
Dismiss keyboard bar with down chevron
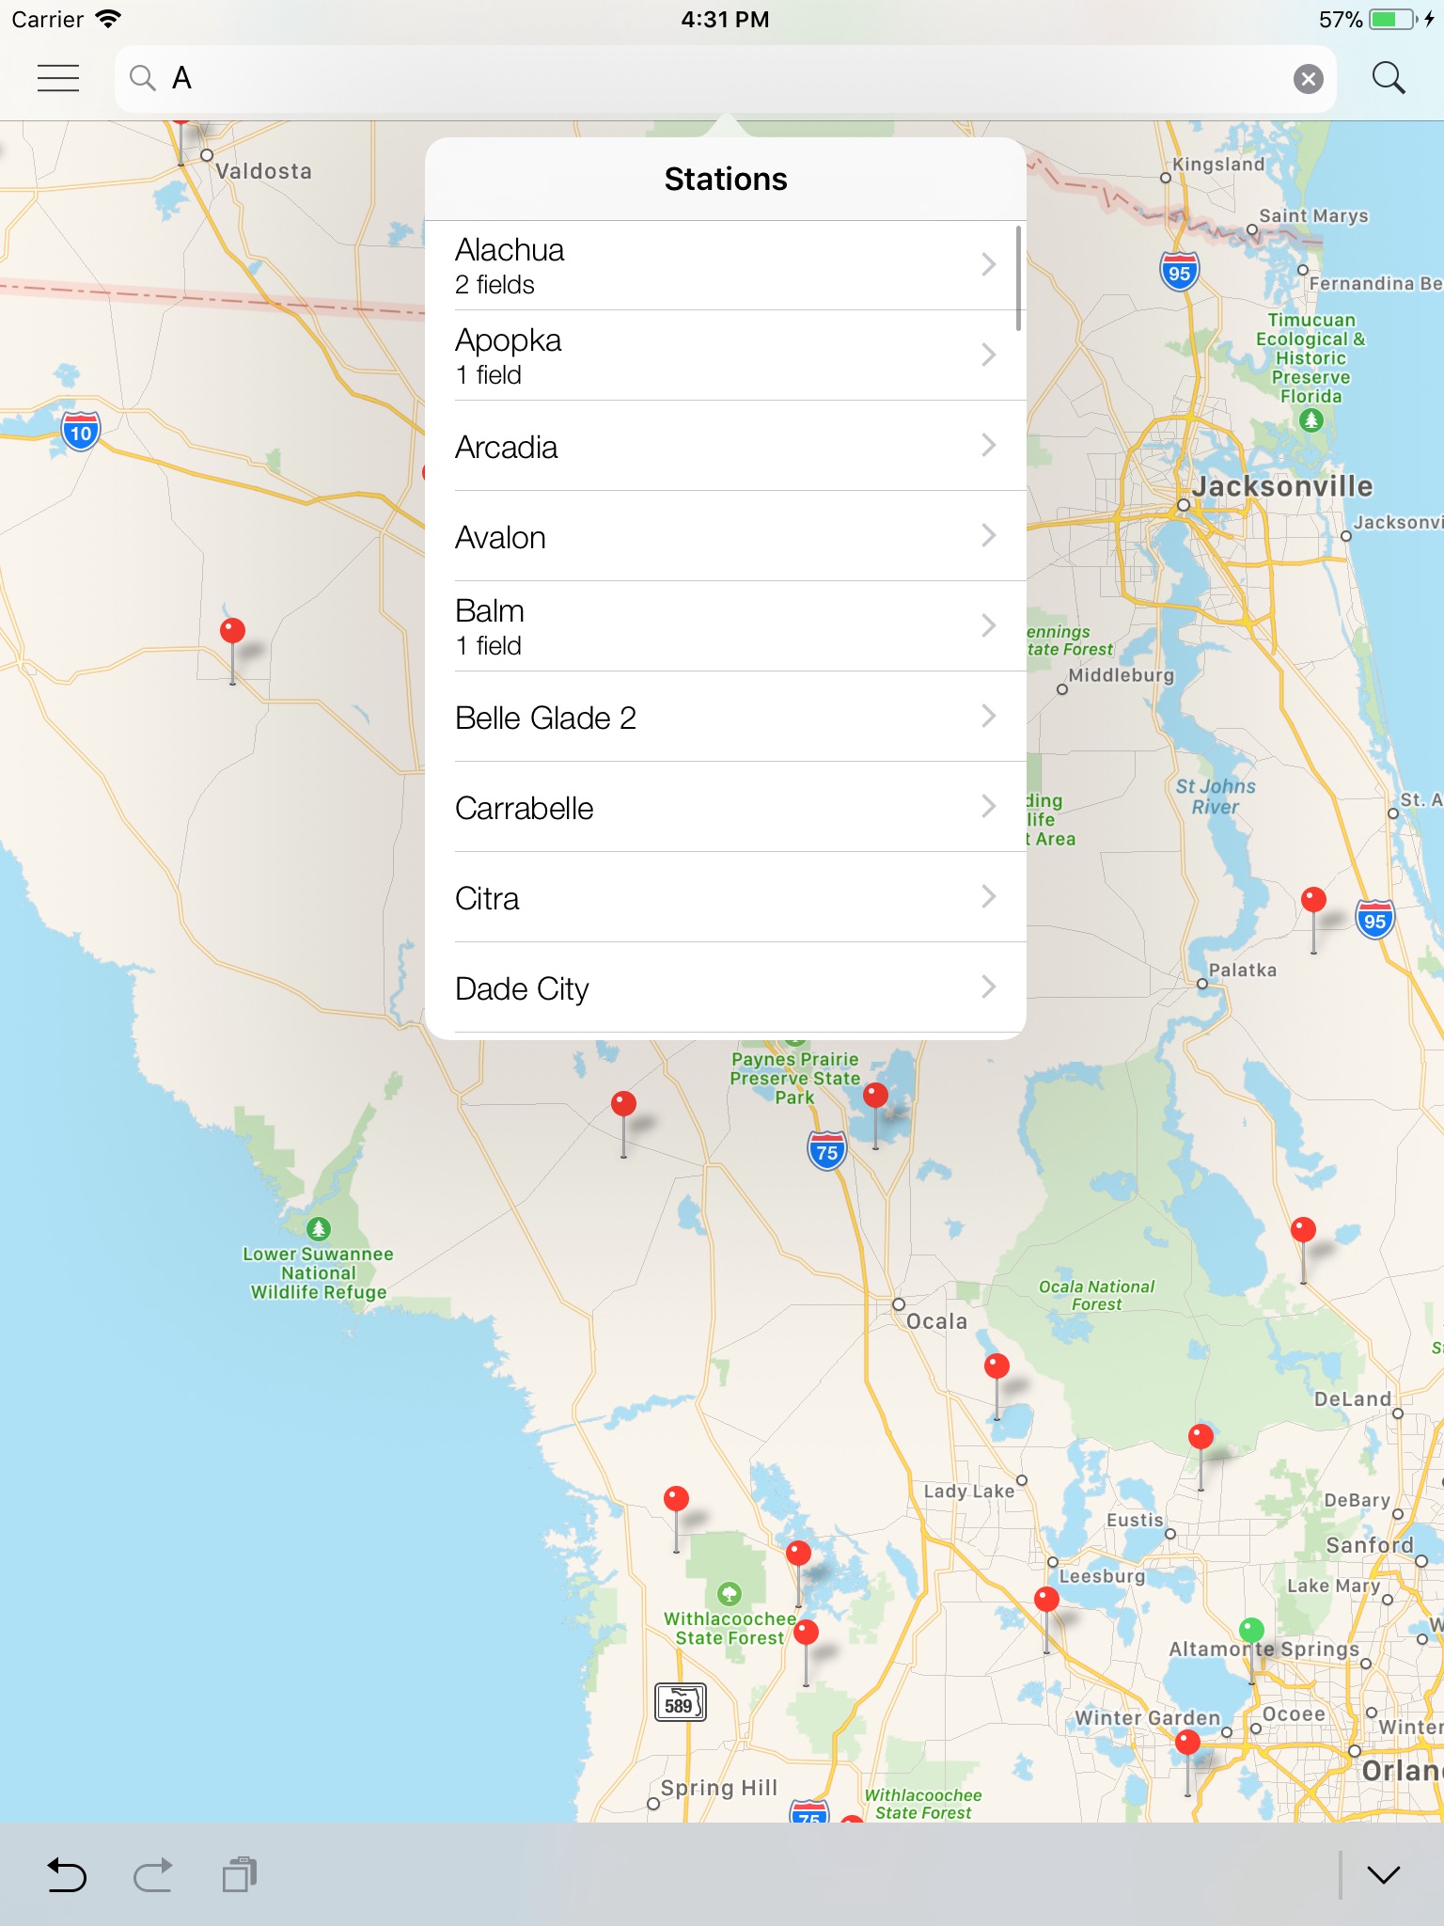click(x=1383, y=1874)
